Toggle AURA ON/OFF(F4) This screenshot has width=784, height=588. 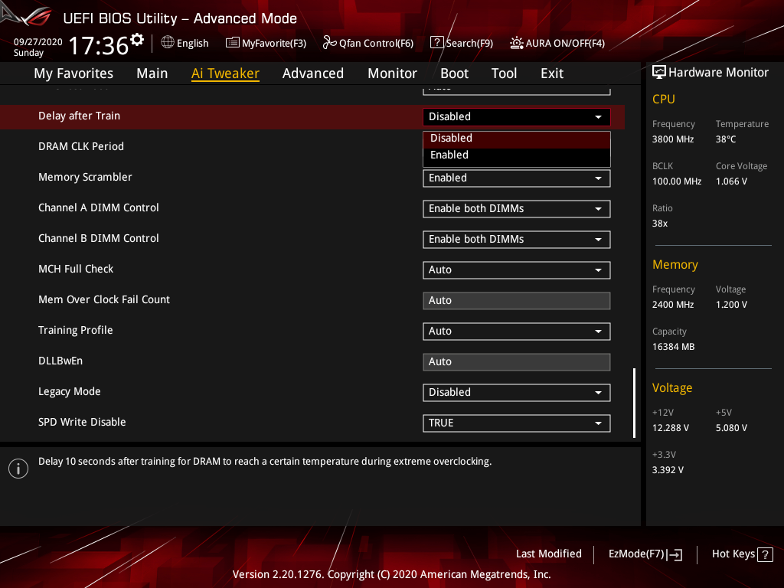(x=557, y=43)
